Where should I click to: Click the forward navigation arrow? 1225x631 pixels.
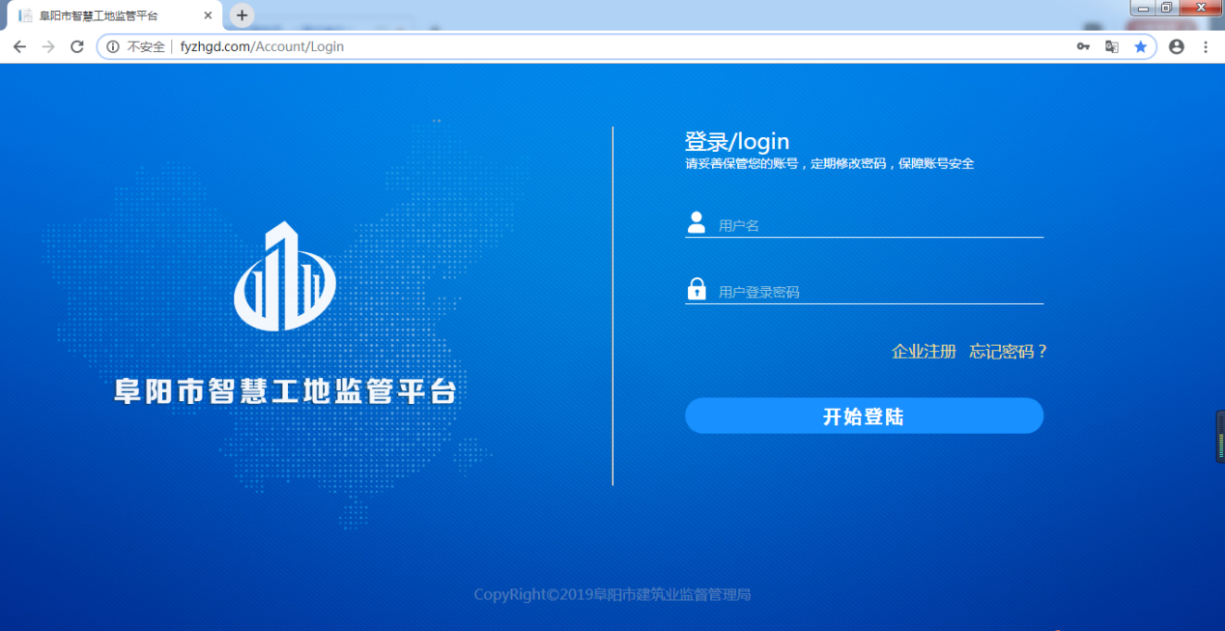[48, 46]
